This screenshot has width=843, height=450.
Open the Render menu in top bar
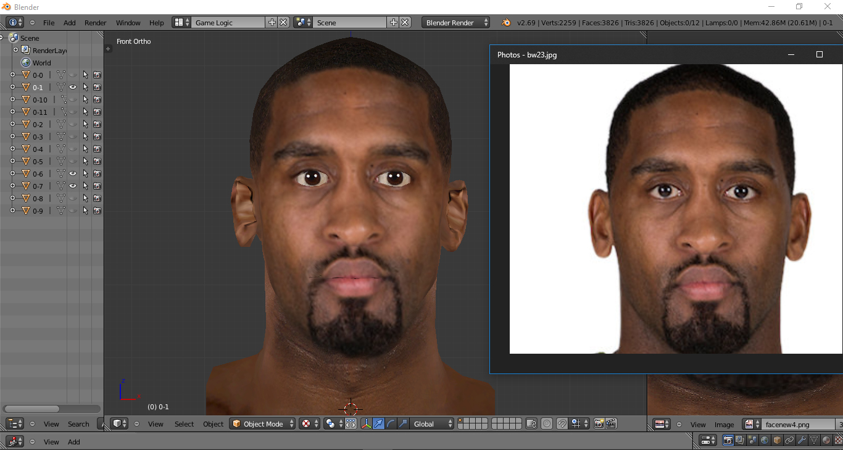coord(96,23)
